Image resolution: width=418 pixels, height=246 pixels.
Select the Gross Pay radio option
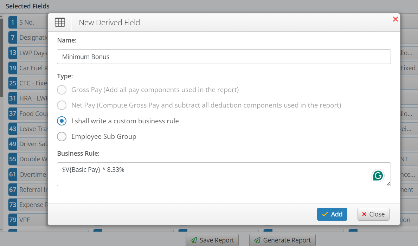point(62,90)
